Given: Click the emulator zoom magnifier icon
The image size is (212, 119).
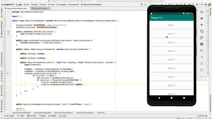Looking at the screenshot, I should [202, 51].
